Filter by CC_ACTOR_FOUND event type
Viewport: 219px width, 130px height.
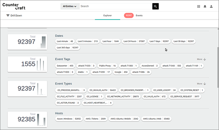click(x=68, y=103)
